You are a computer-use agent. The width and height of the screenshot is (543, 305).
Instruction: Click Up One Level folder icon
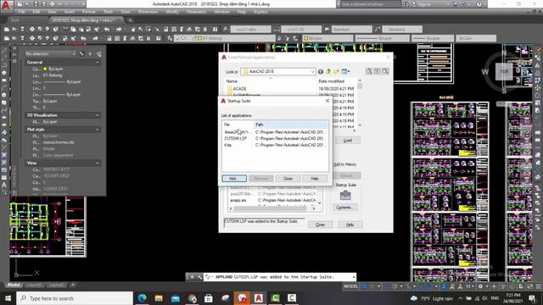pos(328,71)
